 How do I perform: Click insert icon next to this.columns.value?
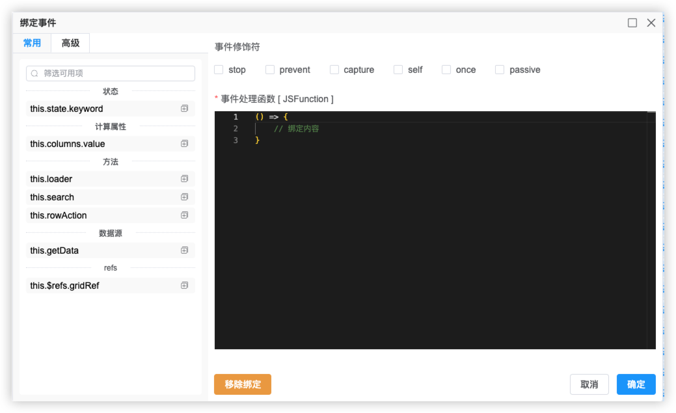[x=185, y=144]
